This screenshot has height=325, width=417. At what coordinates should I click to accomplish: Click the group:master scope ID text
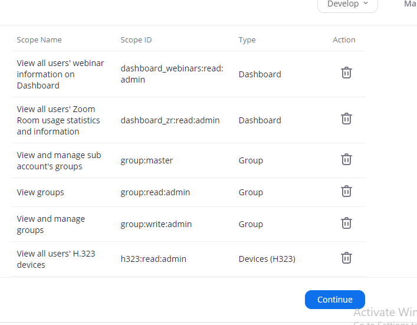(x=147, y=160)
